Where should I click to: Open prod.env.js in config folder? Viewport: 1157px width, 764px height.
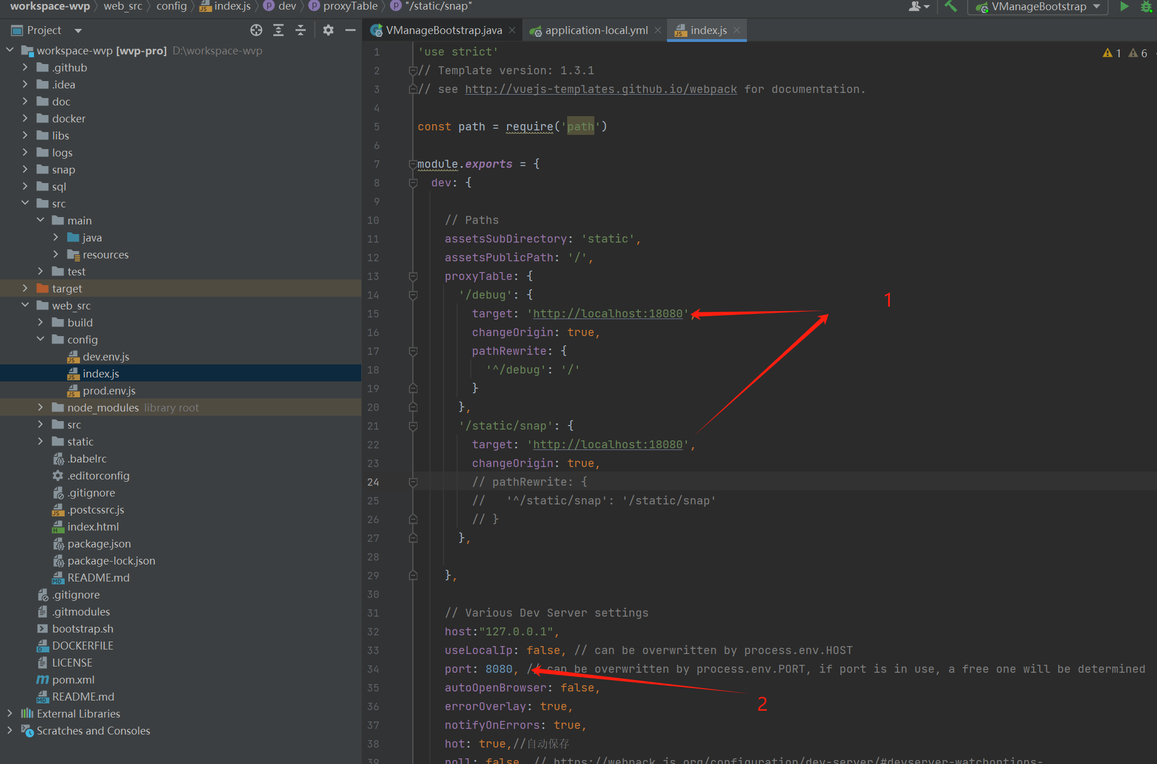(109, 391)
